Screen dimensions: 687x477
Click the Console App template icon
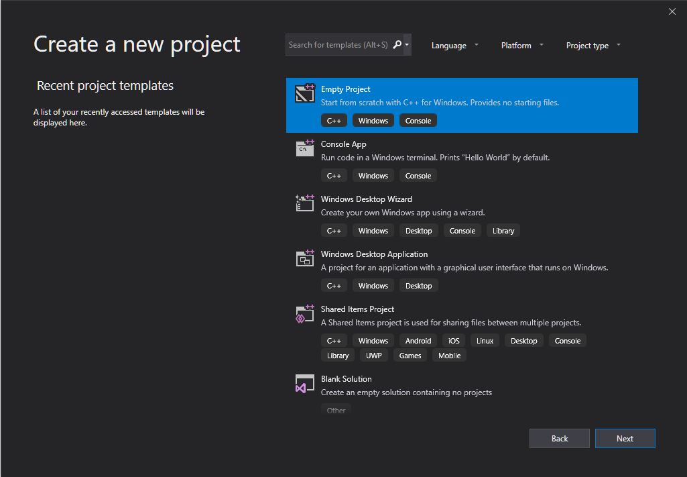tap(305, 148)
